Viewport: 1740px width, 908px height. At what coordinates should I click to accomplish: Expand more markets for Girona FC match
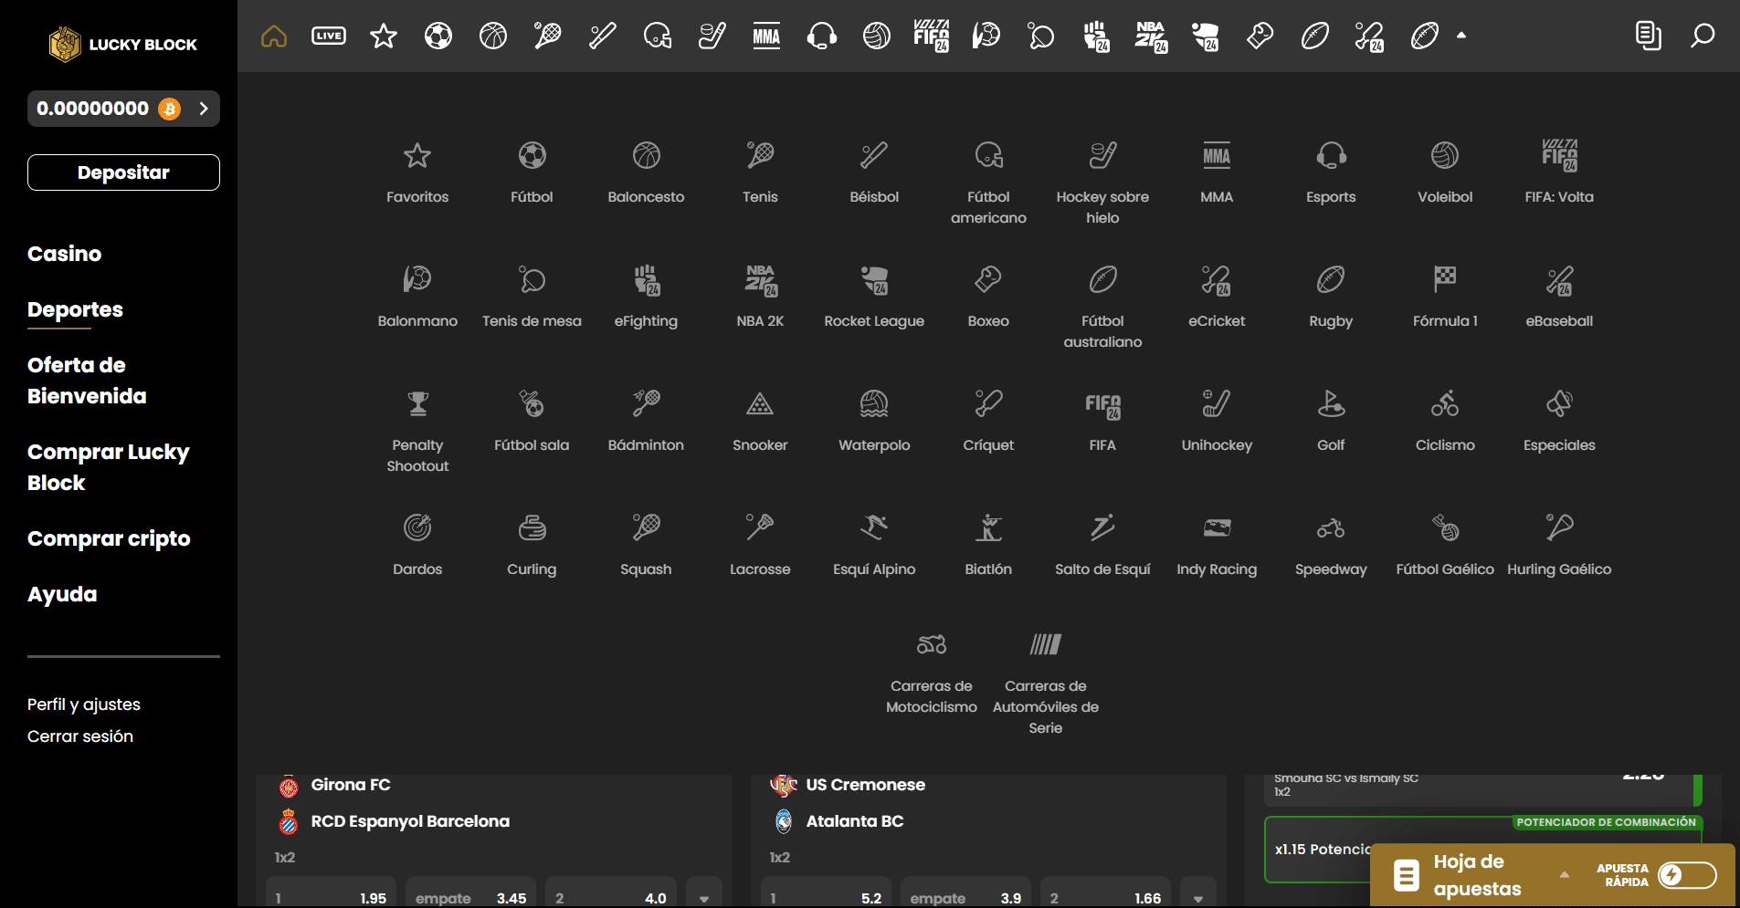pos(704,897)
